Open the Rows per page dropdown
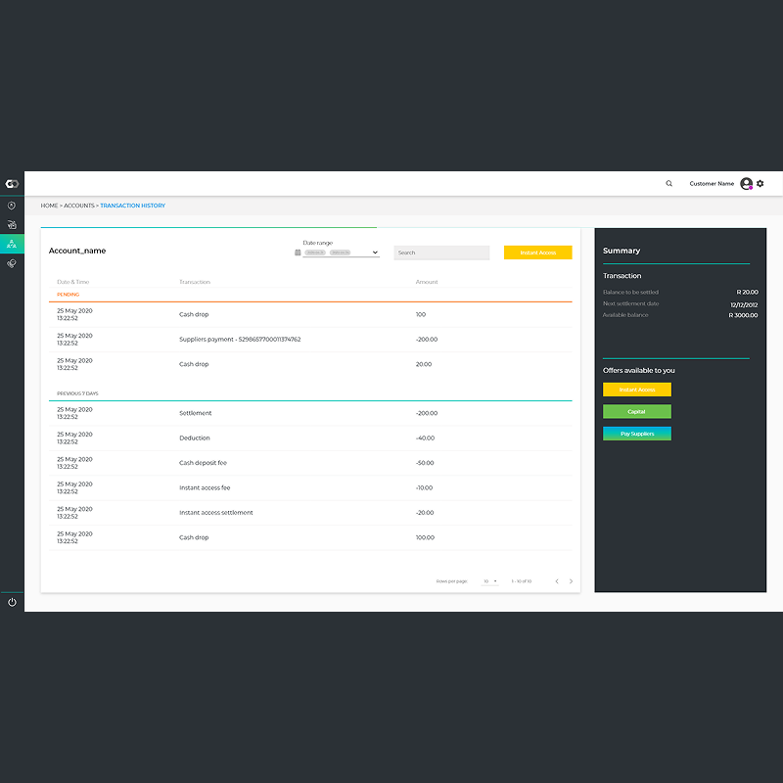The image size is (783, 783). [x=490, y=581]
